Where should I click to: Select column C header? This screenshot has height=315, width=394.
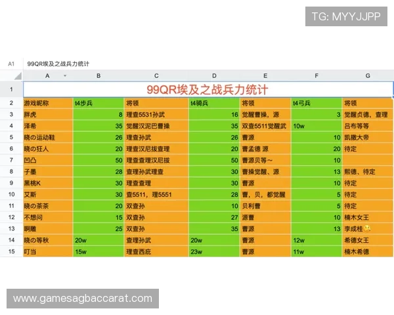click(x=156, y=75)
